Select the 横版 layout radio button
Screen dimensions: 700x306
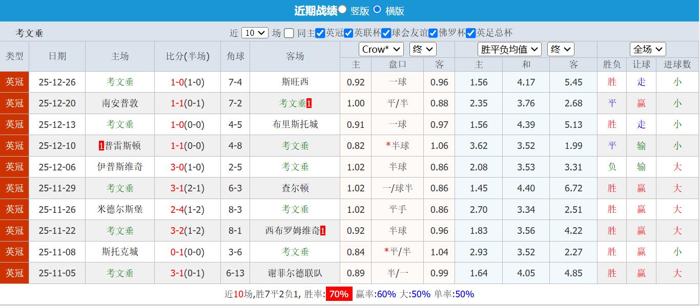point(377,10)
